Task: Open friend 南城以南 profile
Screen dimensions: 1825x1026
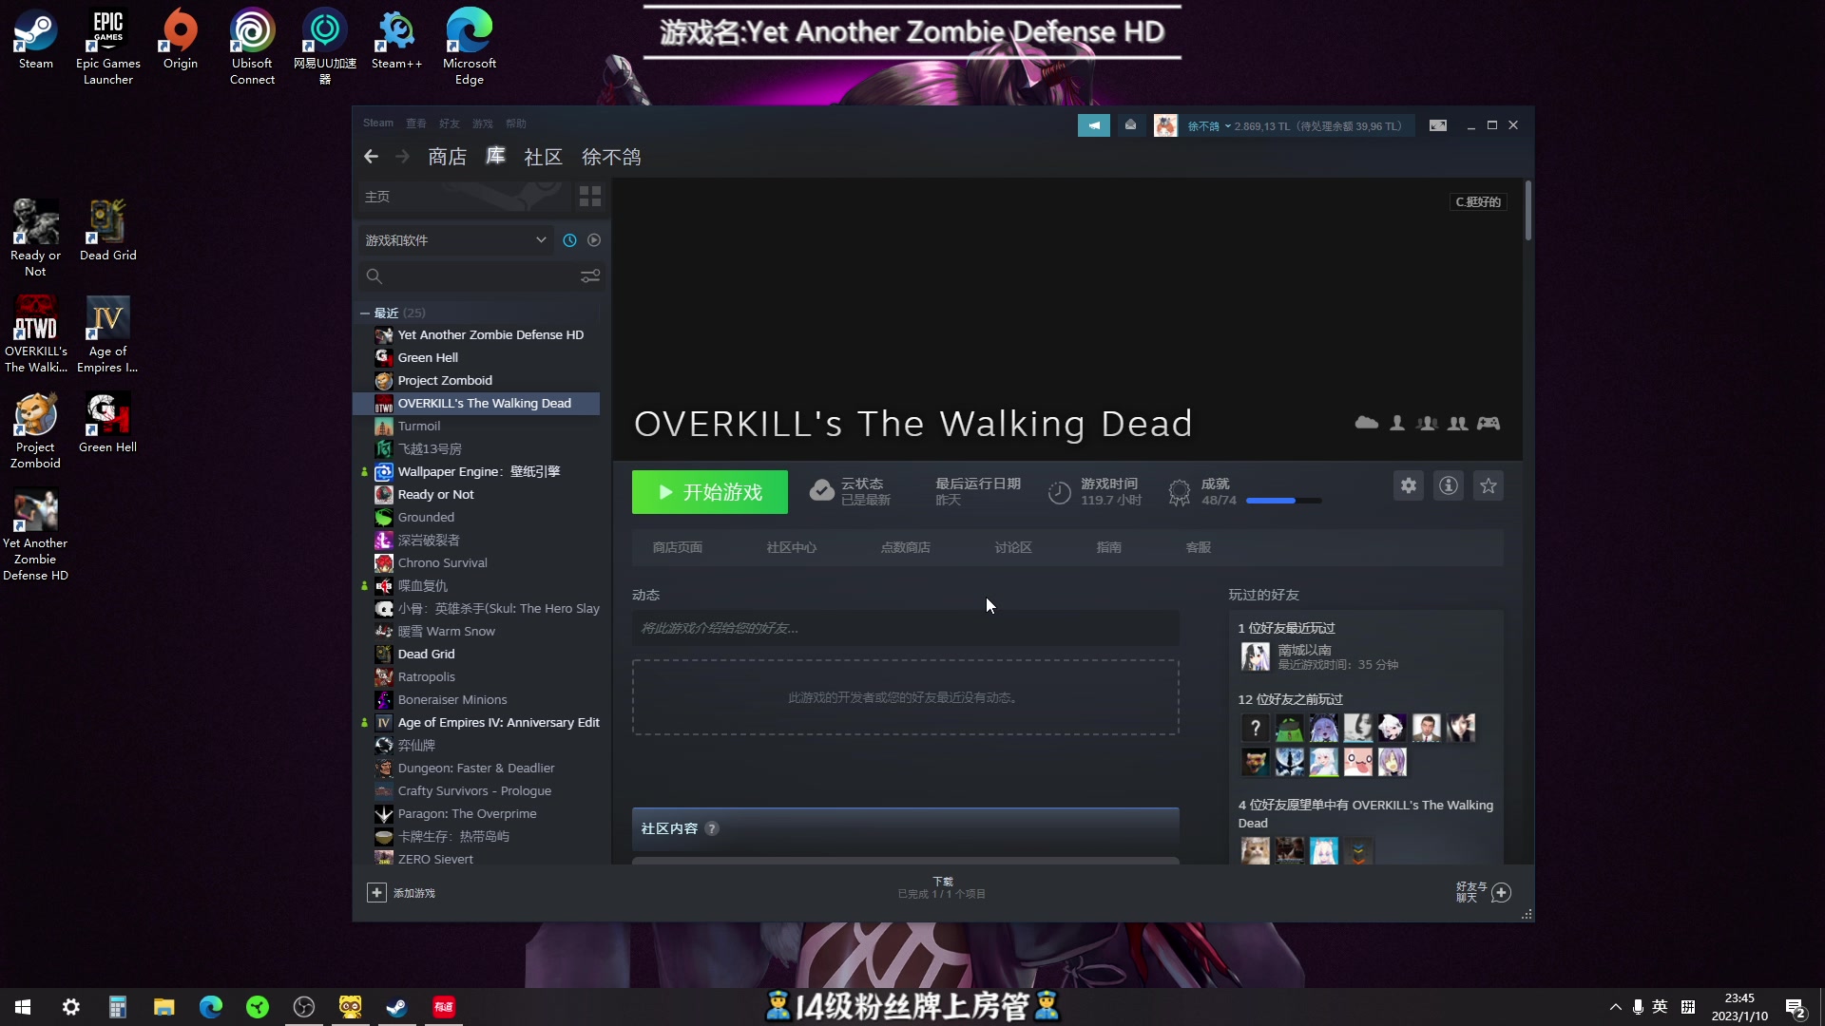Action: (1304, 650)
